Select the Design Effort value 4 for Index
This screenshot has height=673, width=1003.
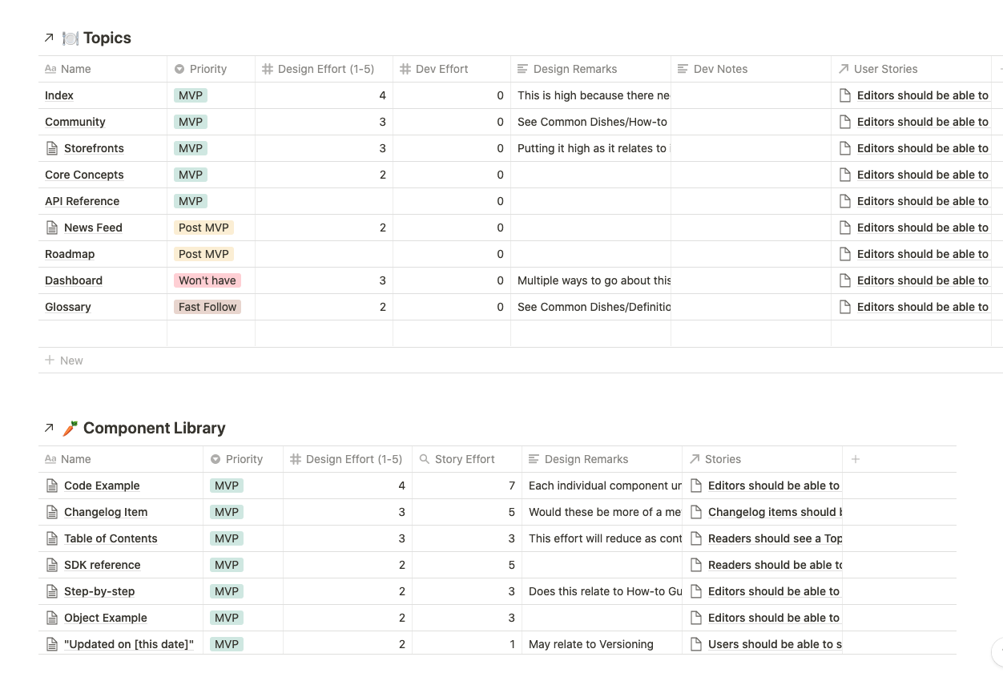pyautogui.click(x=324, y=95)
